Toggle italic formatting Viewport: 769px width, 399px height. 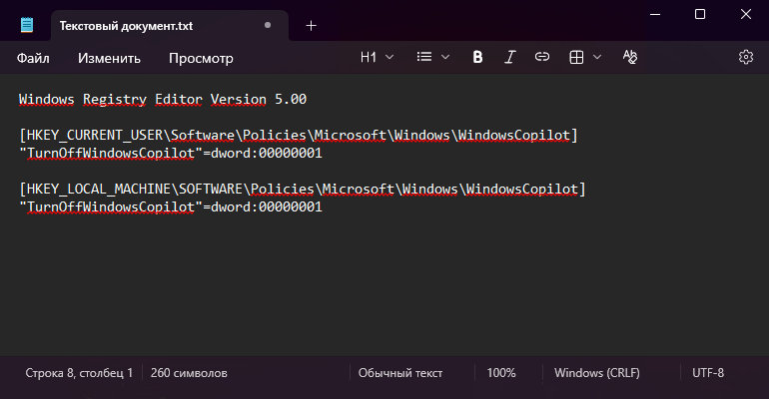click(x=510, y=58)
